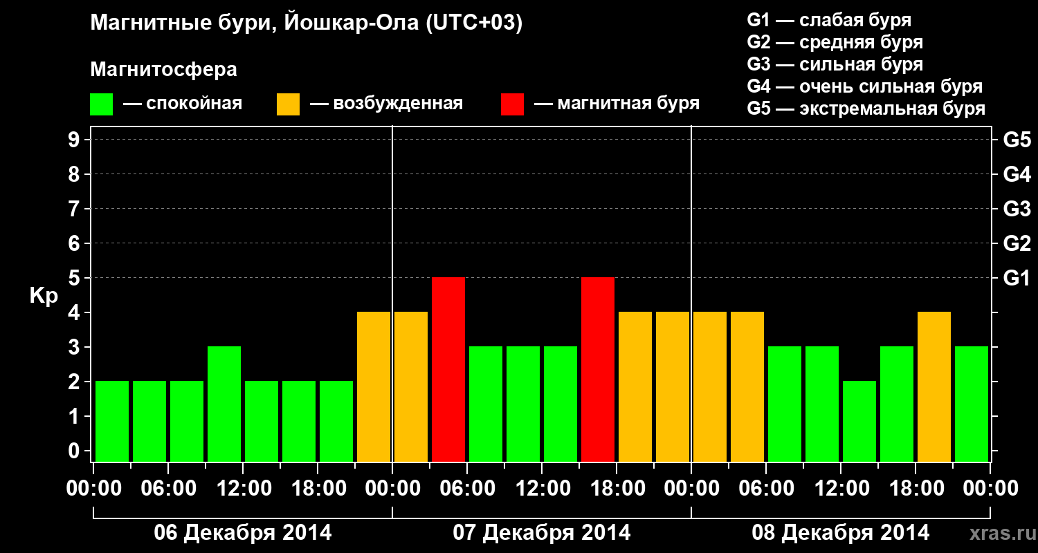Click the red bar for 15:00–18:00 on 07 Декабря
Screen dimensions: 1038x553
click(x=598, y=370)
